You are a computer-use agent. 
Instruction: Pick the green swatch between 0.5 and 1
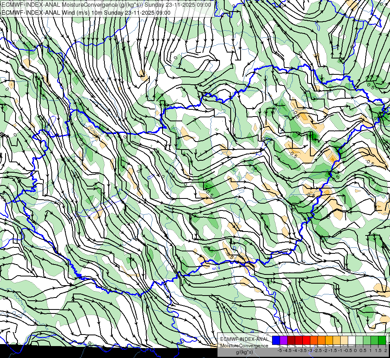pyautogui.click(x=366, y=340)
